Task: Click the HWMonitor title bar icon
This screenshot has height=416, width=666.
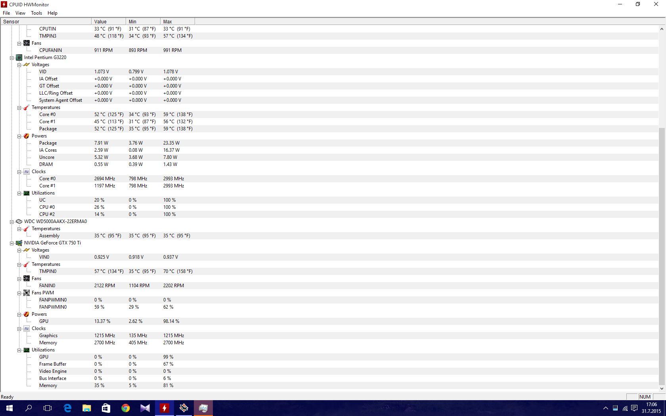Action: (4, 4)
